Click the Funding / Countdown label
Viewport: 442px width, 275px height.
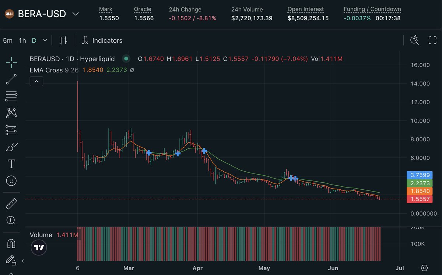pyautogui.click(x=372, y=9)
